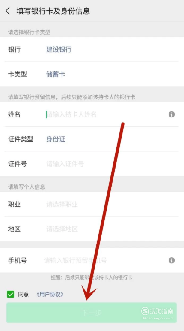Uncheck the 同意 agreement checkbox
This screenshot has height=331, width=184.
pyautogui.click(x=11, y=294)
